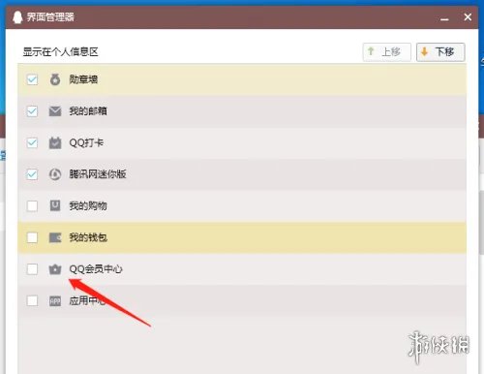Click the QQ打卡 calendar icon
The image size is (484, 374).
55,142
